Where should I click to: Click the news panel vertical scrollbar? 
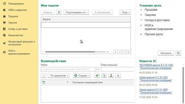pos(183,85)
